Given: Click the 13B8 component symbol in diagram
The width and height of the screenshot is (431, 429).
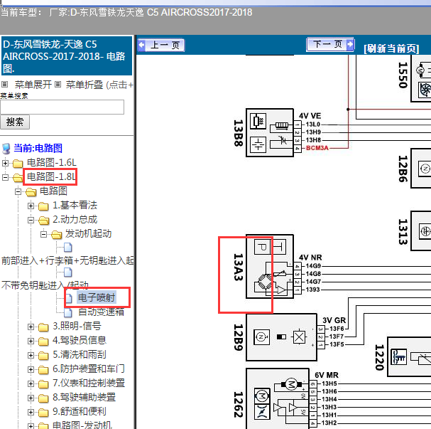Looking at the screenshot, I should 270,133.
